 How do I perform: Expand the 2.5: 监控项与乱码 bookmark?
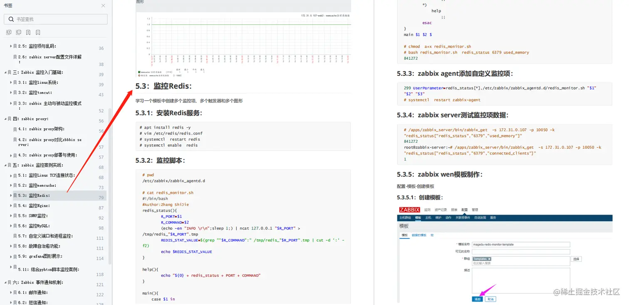(11, 46)
